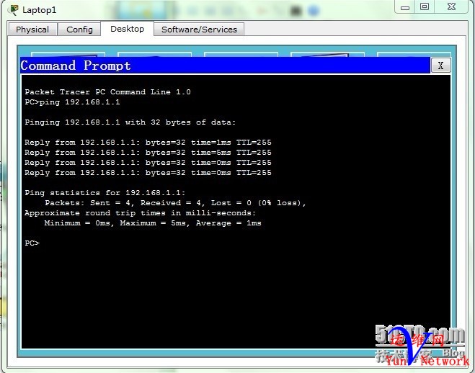Screen dimensions: 475x373
Task: Click the 'PC>ping 192.168.1.1' command line
Action: (72, 102)
